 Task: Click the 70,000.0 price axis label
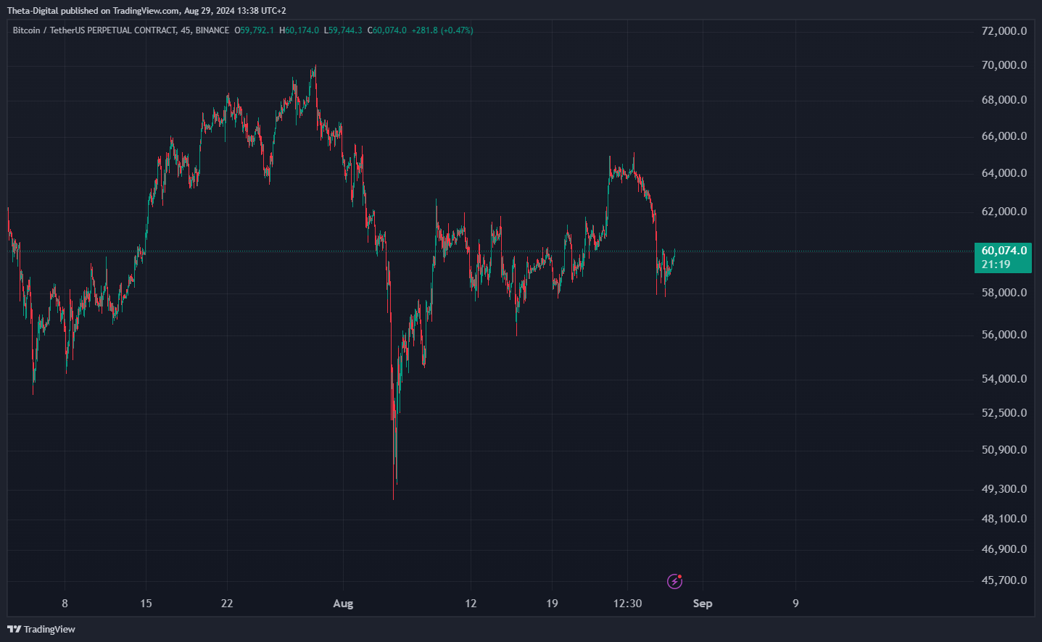point(1004,65)
